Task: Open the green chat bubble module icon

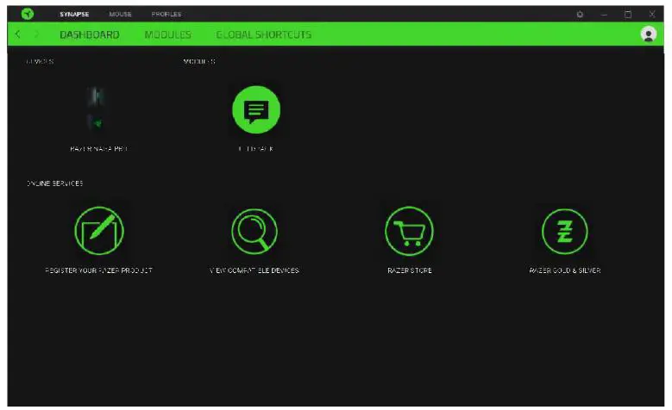Action: point(256,110)
